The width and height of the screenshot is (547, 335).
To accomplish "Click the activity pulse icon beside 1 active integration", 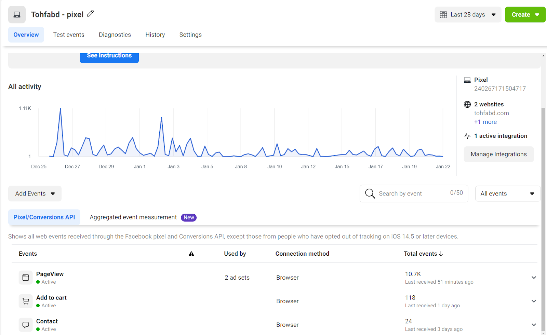I will (467, 136).
